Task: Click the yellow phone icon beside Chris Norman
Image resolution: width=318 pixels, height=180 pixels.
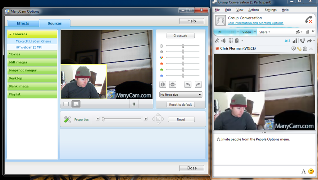Action: coord(299,49)
